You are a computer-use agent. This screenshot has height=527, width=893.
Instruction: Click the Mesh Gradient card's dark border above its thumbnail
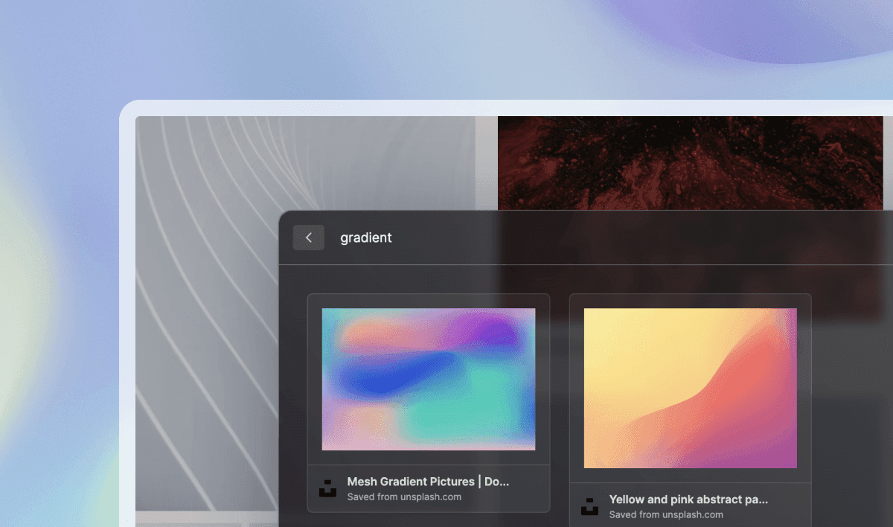coord(428,301)
